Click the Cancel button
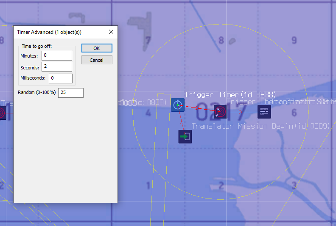The image size is (336, 226). [x=97, y=60]
